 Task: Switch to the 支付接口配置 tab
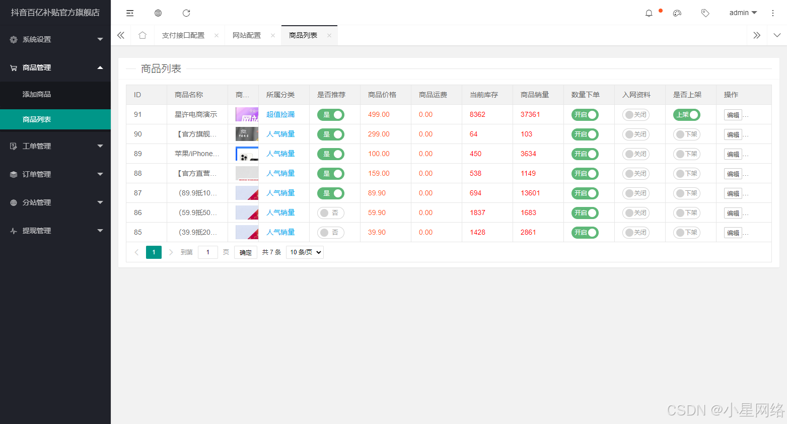(183, 35)
